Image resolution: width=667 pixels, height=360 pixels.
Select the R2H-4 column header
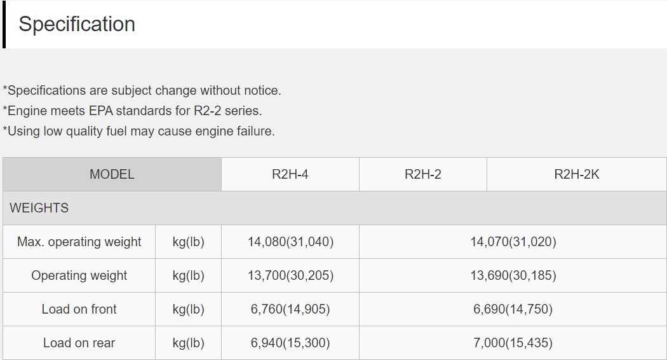pyautogui.click(x=290, y=174)
